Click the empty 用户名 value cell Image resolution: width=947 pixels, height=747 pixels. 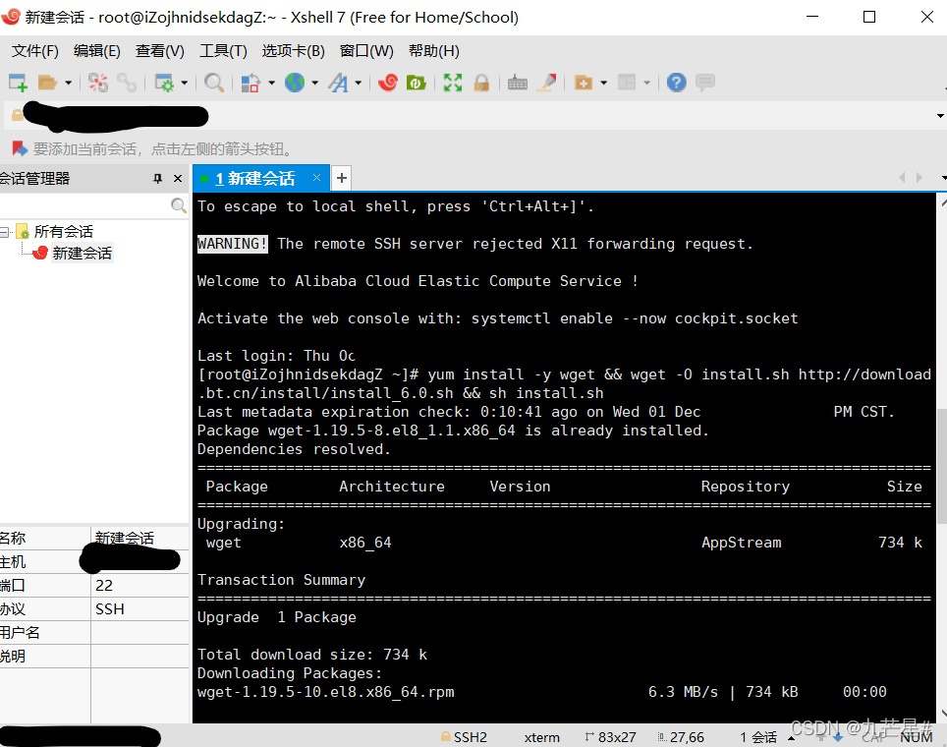pyautogui.click(x=139, y=632)
